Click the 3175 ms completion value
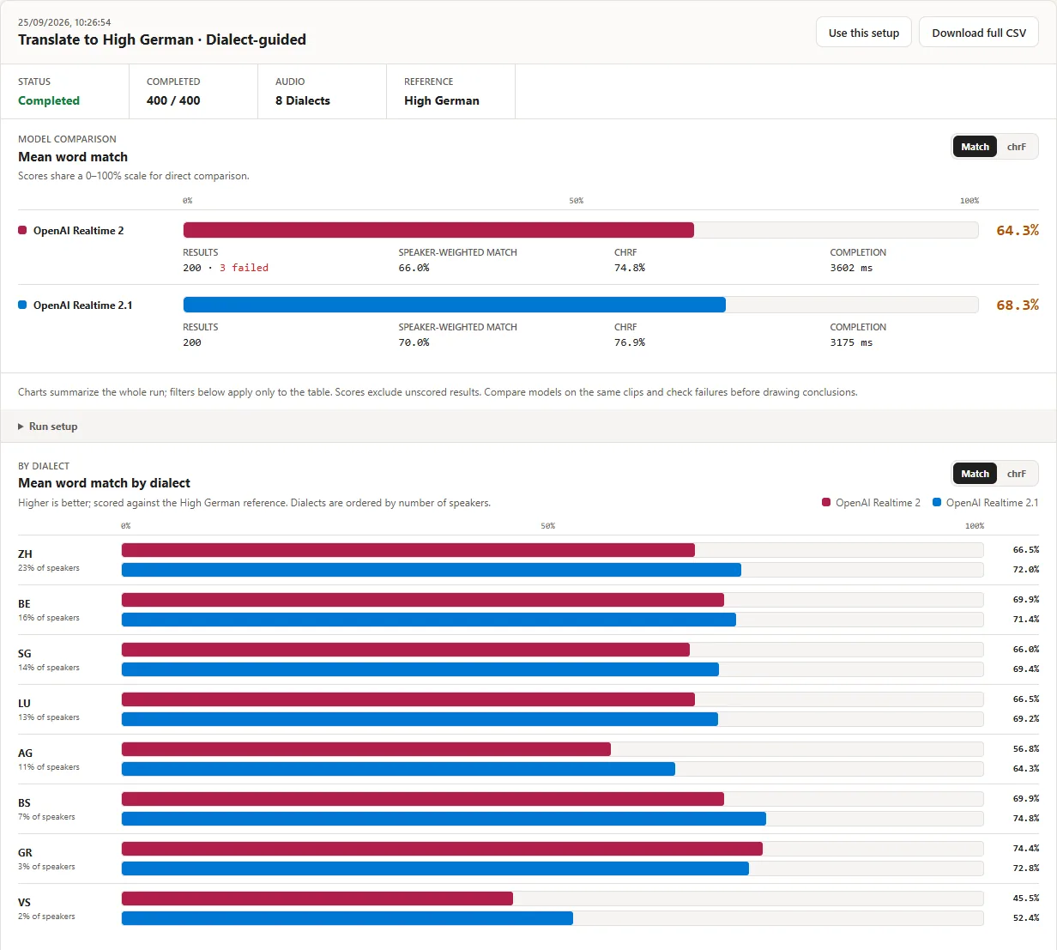 851,342
